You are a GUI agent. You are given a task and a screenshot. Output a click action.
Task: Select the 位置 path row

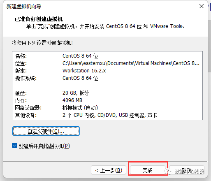click(x=107, y=63)
